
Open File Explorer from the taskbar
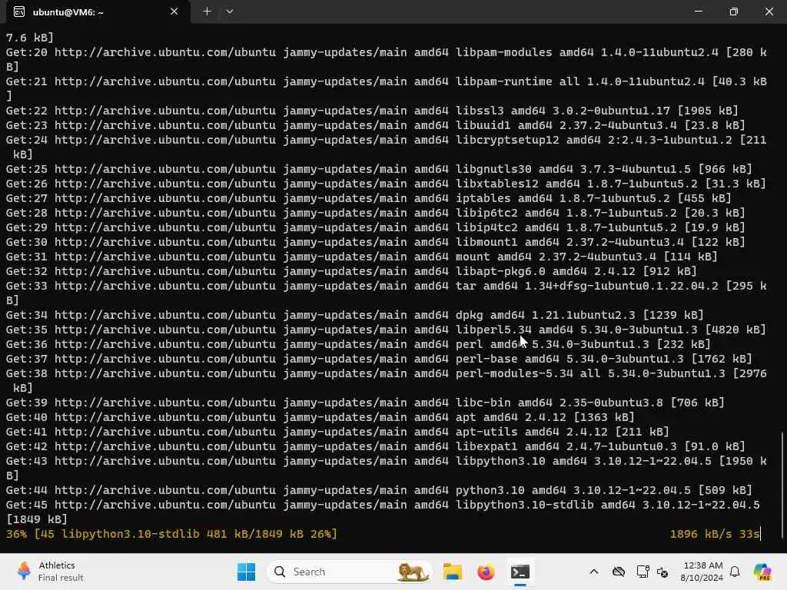pyautogui.click(x=452, y=572)
